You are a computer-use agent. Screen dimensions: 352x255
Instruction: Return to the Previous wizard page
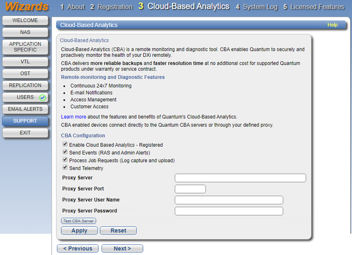[x=78, y=248]
